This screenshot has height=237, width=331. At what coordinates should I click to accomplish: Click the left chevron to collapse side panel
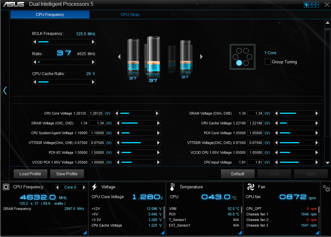click(x=5, y=90)
